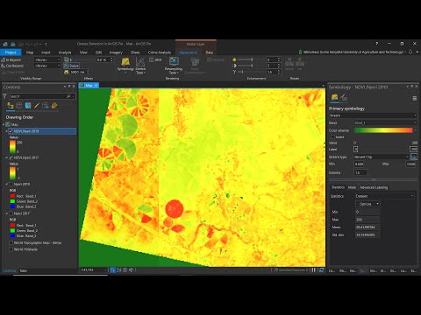Click the Gamma value field
421x315 pixels.
(360, 172)
